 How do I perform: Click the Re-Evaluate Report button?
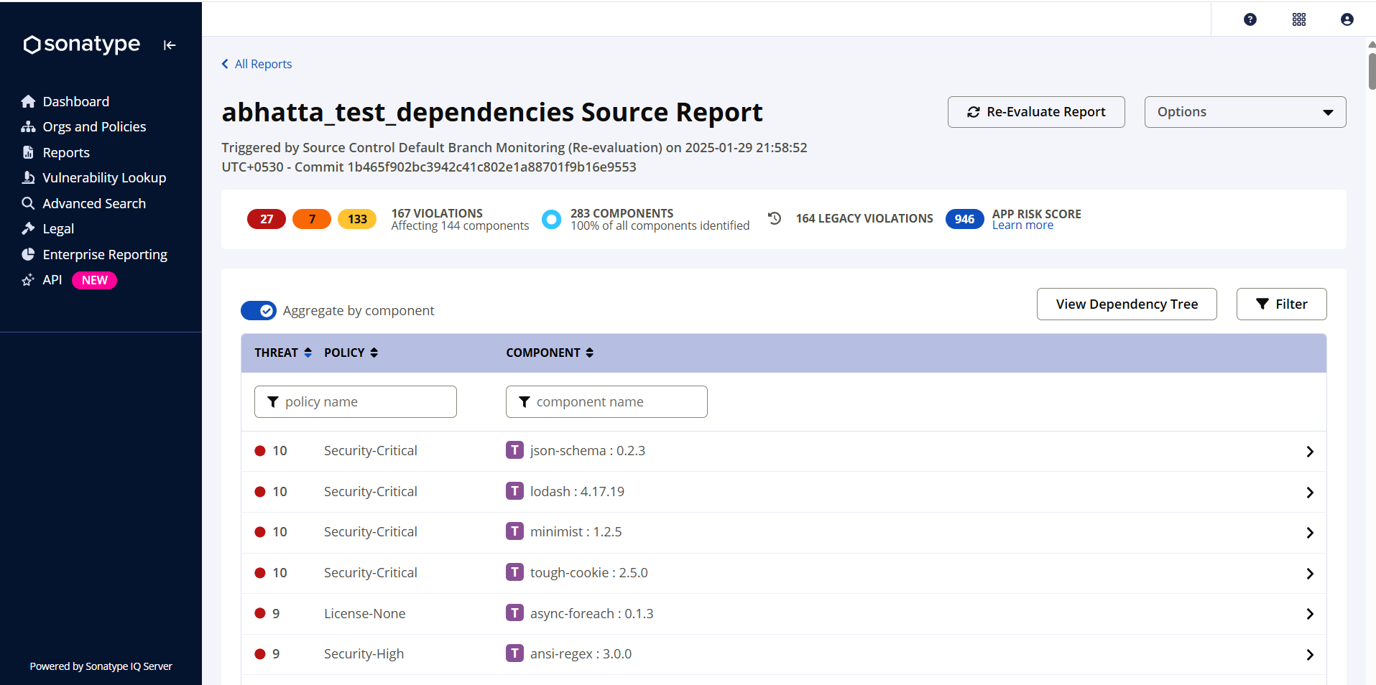(x=1036, y=112)
